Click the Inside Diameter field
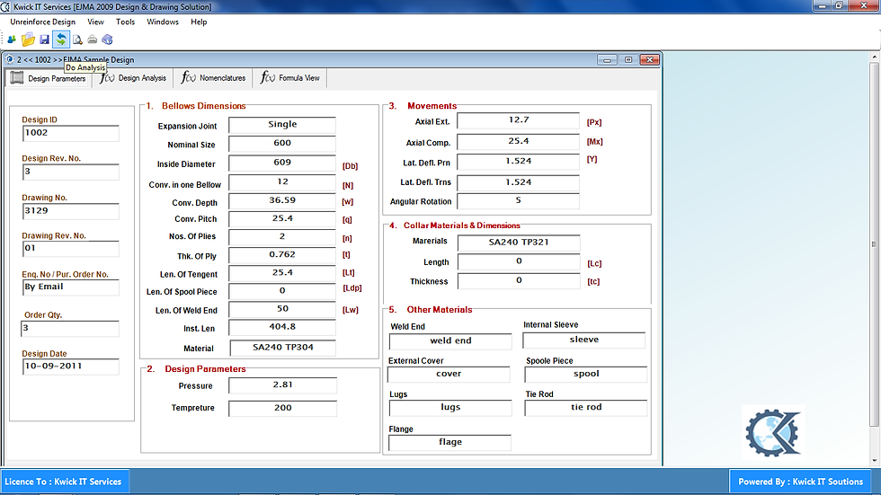Viewport: 881px width, 495px height. [282, 164]
